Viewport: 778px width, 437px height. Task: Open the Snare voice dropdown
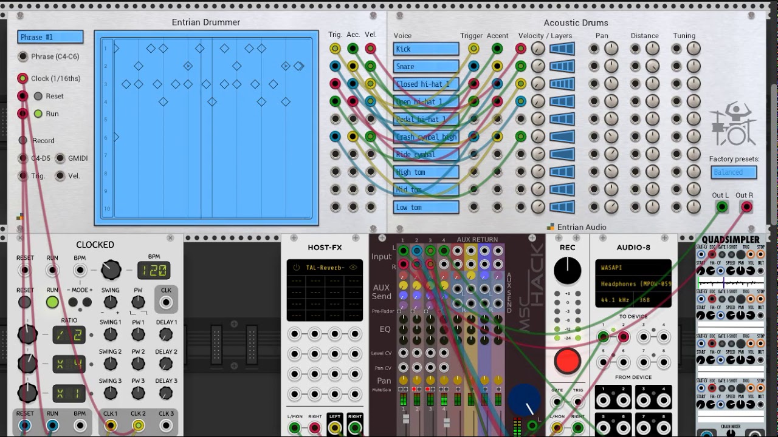click(x=426, y=66)
